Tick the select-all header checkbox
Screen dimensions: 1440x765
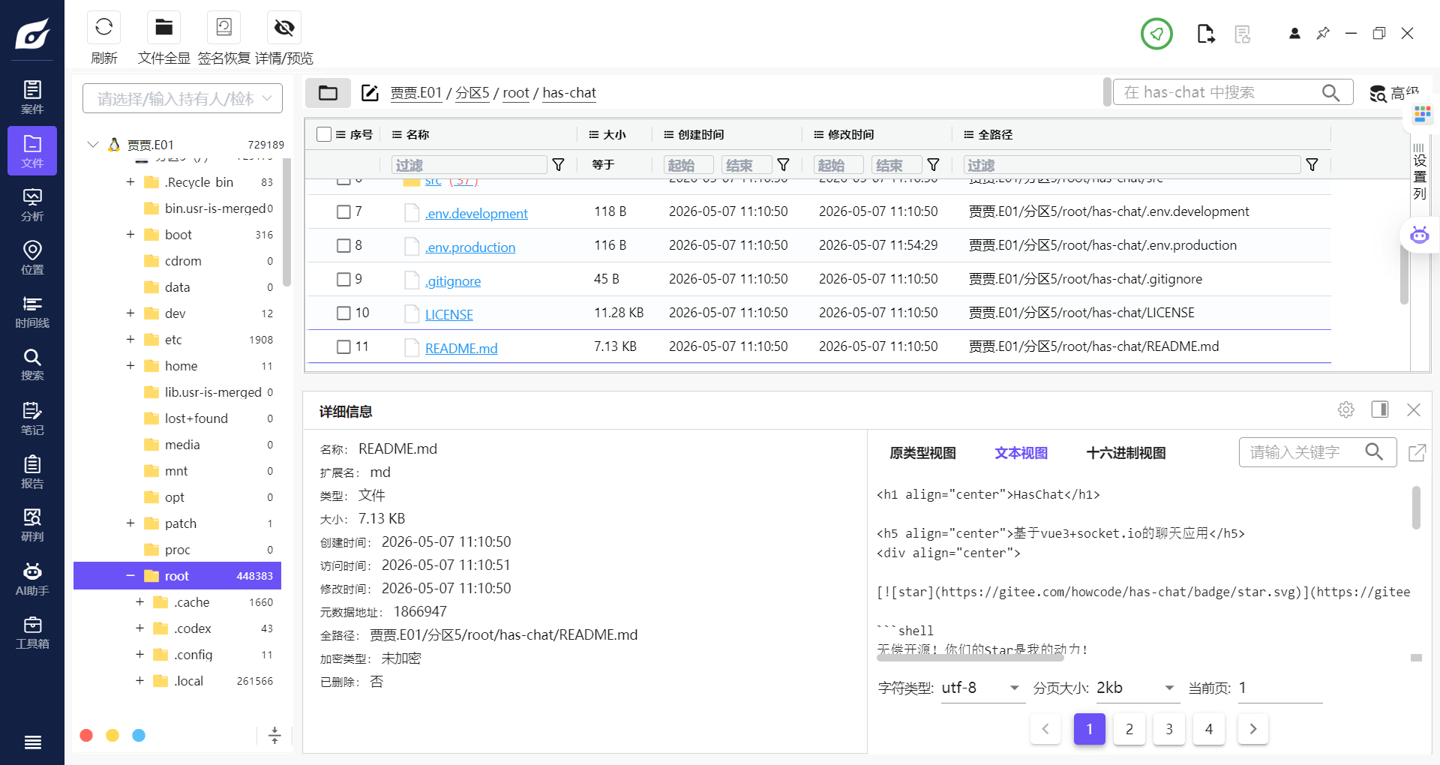pyautogui.click(x=324, y=134)
